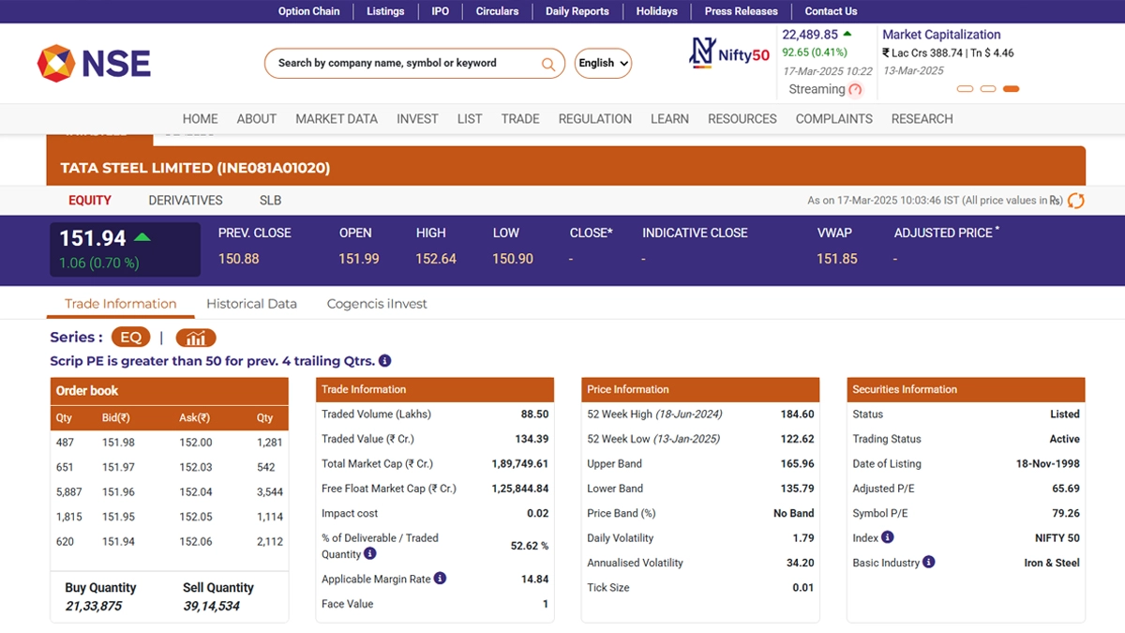Screen dimensions: 1125x633
Task: Click the Streaming gauge icon
Action: (x=855, y=90)
